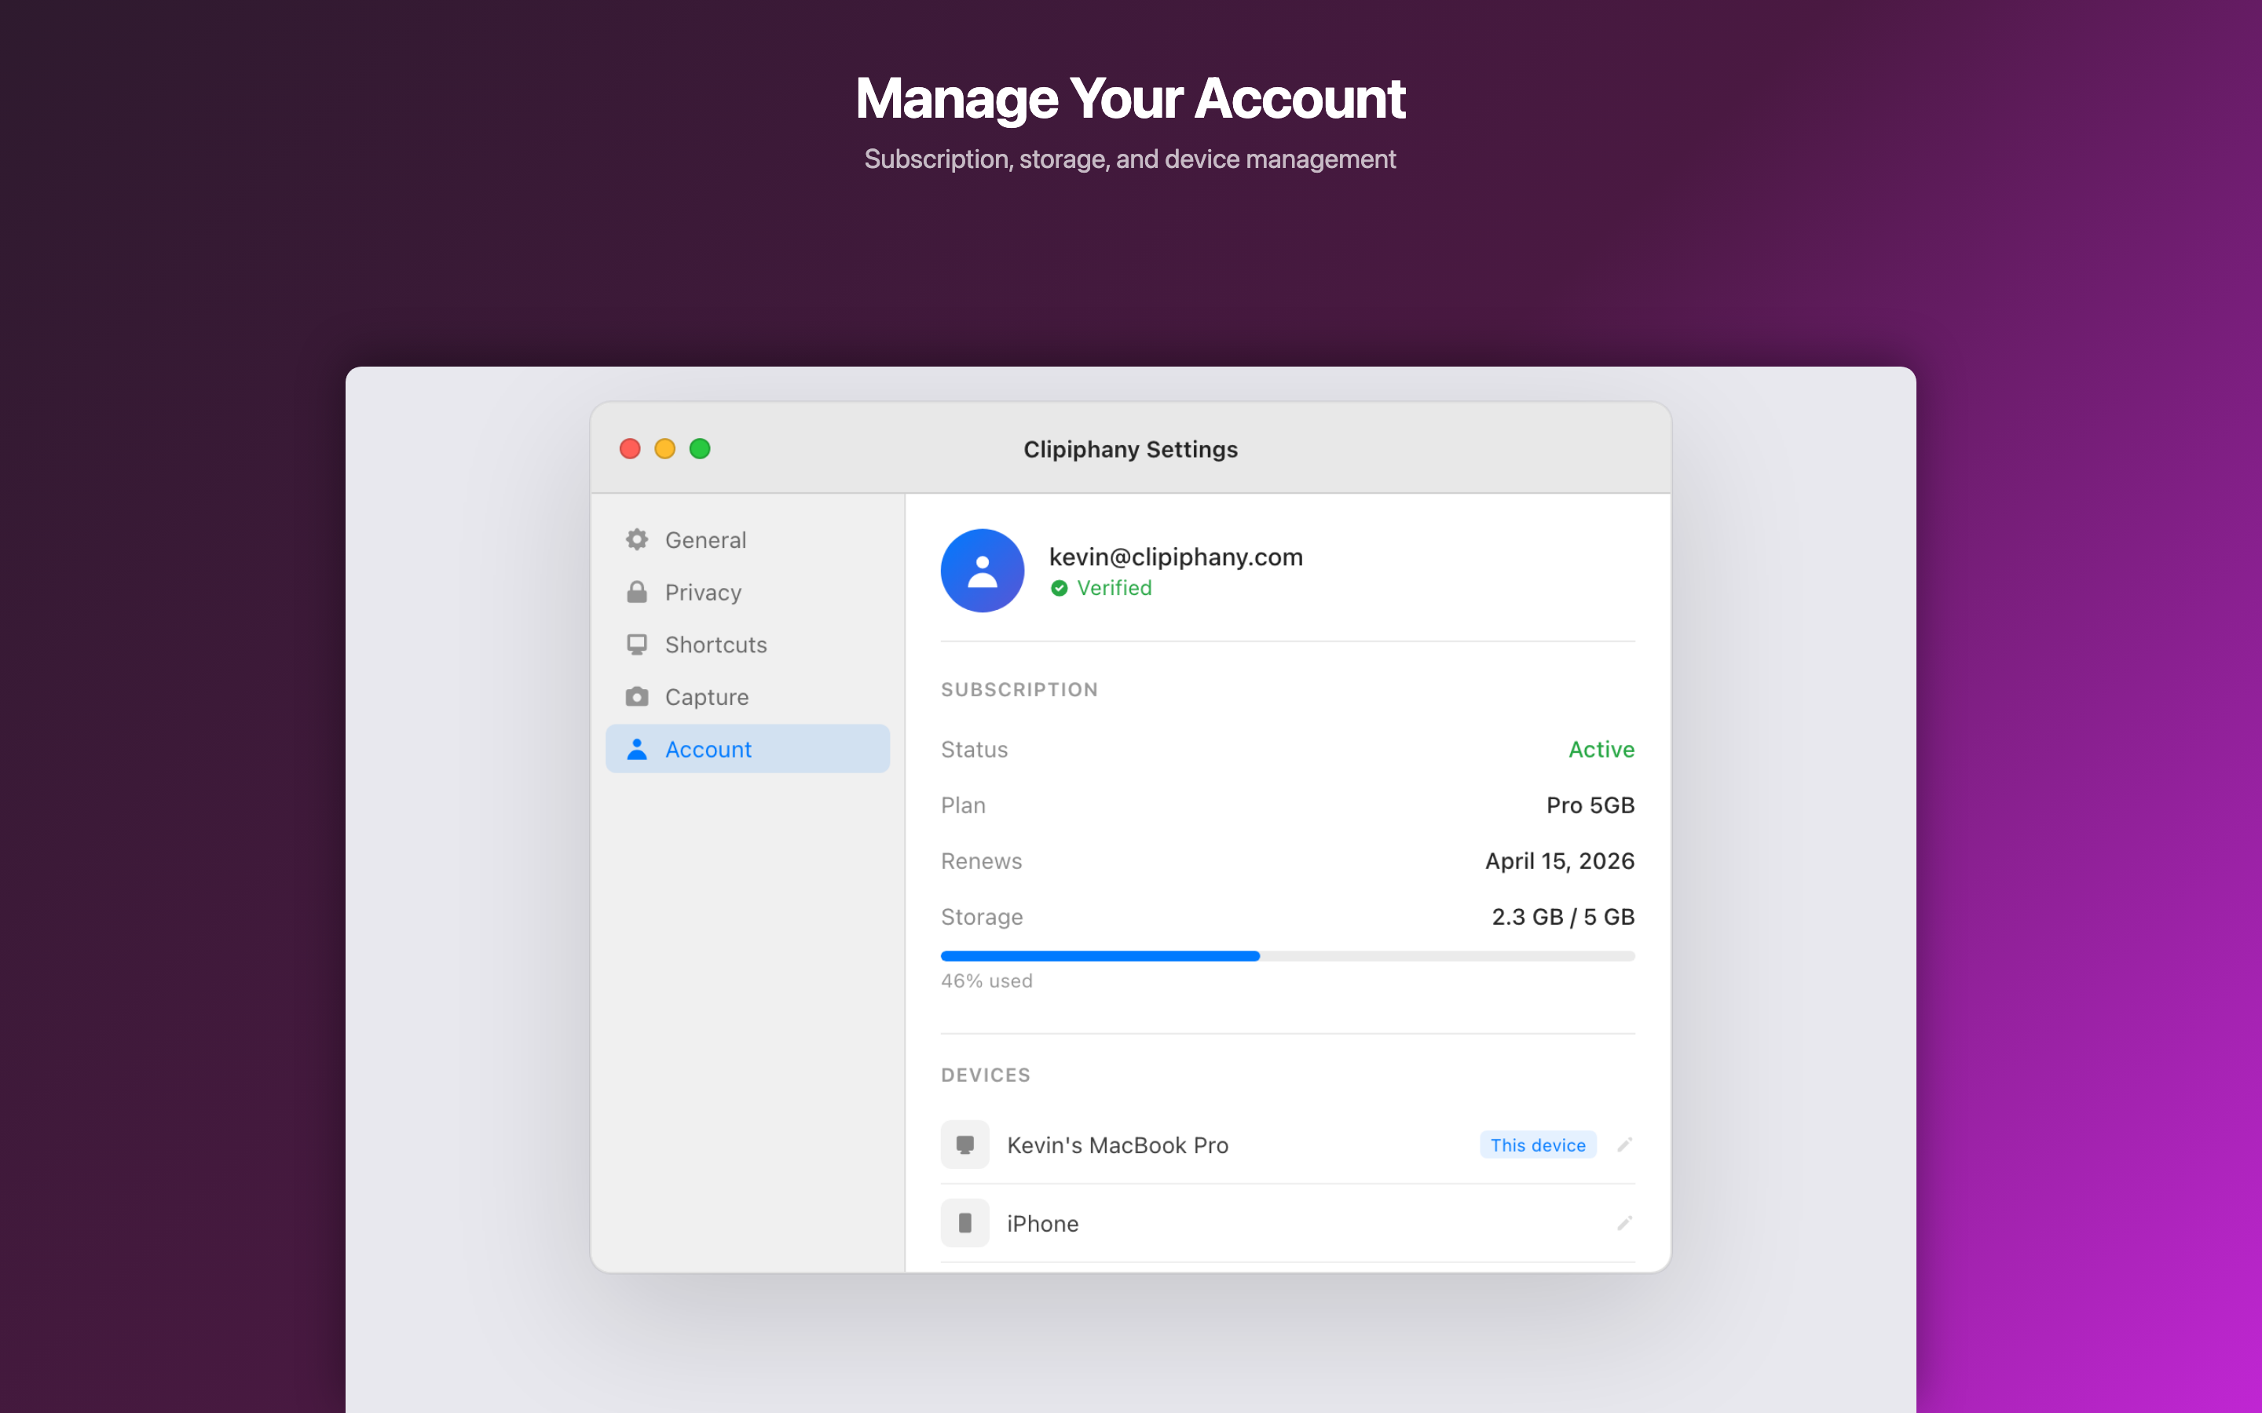Click the SUBSCRIPTION section header

1019,690
